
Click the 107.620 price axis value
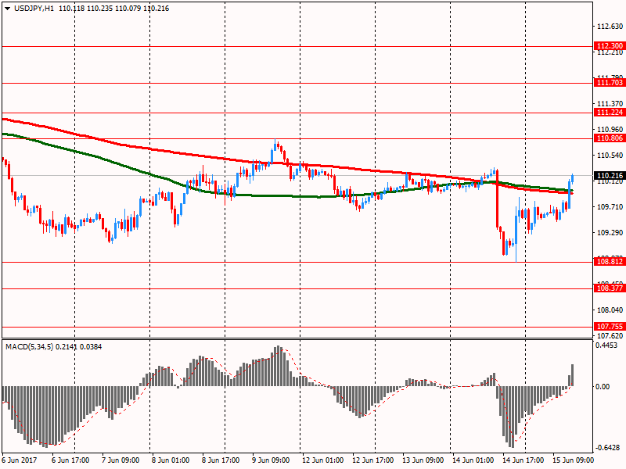tap(610, 336)
